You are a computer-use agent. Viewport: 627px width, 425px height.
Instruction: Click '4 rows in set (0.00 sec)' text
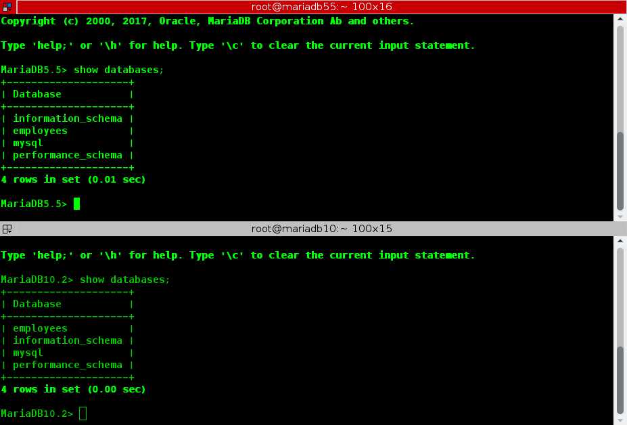pyautogui.click(x=73, y=389)
